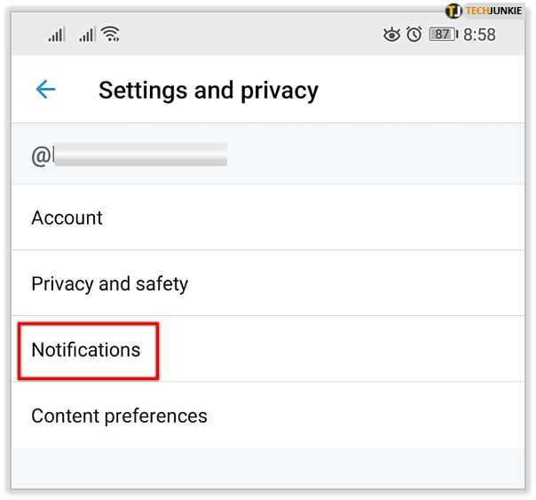Viewport: 536px width, 500px height.
Task: Click the first cellular signal icon
Action: pos(57,35)
